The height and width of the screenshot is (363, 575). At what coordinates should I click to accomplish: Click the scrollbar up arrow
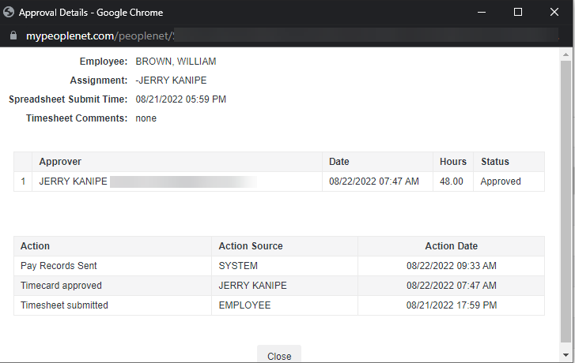[566, 54]
